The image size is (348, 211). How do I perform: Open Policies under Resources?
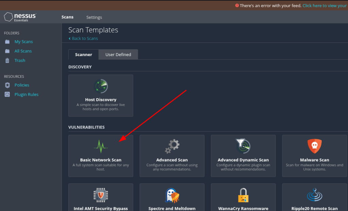pos(22,85)
